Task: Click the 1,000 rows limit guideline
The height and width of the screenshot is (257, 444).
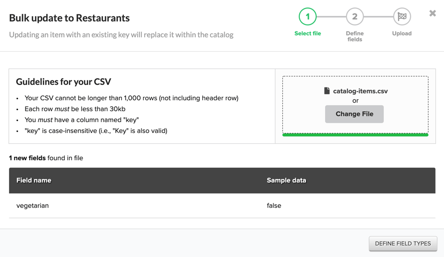Action: [x=131, y=98]
